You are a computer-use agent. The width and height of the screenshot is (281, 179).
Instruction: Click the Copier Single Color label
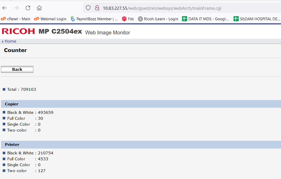[19, 124]
